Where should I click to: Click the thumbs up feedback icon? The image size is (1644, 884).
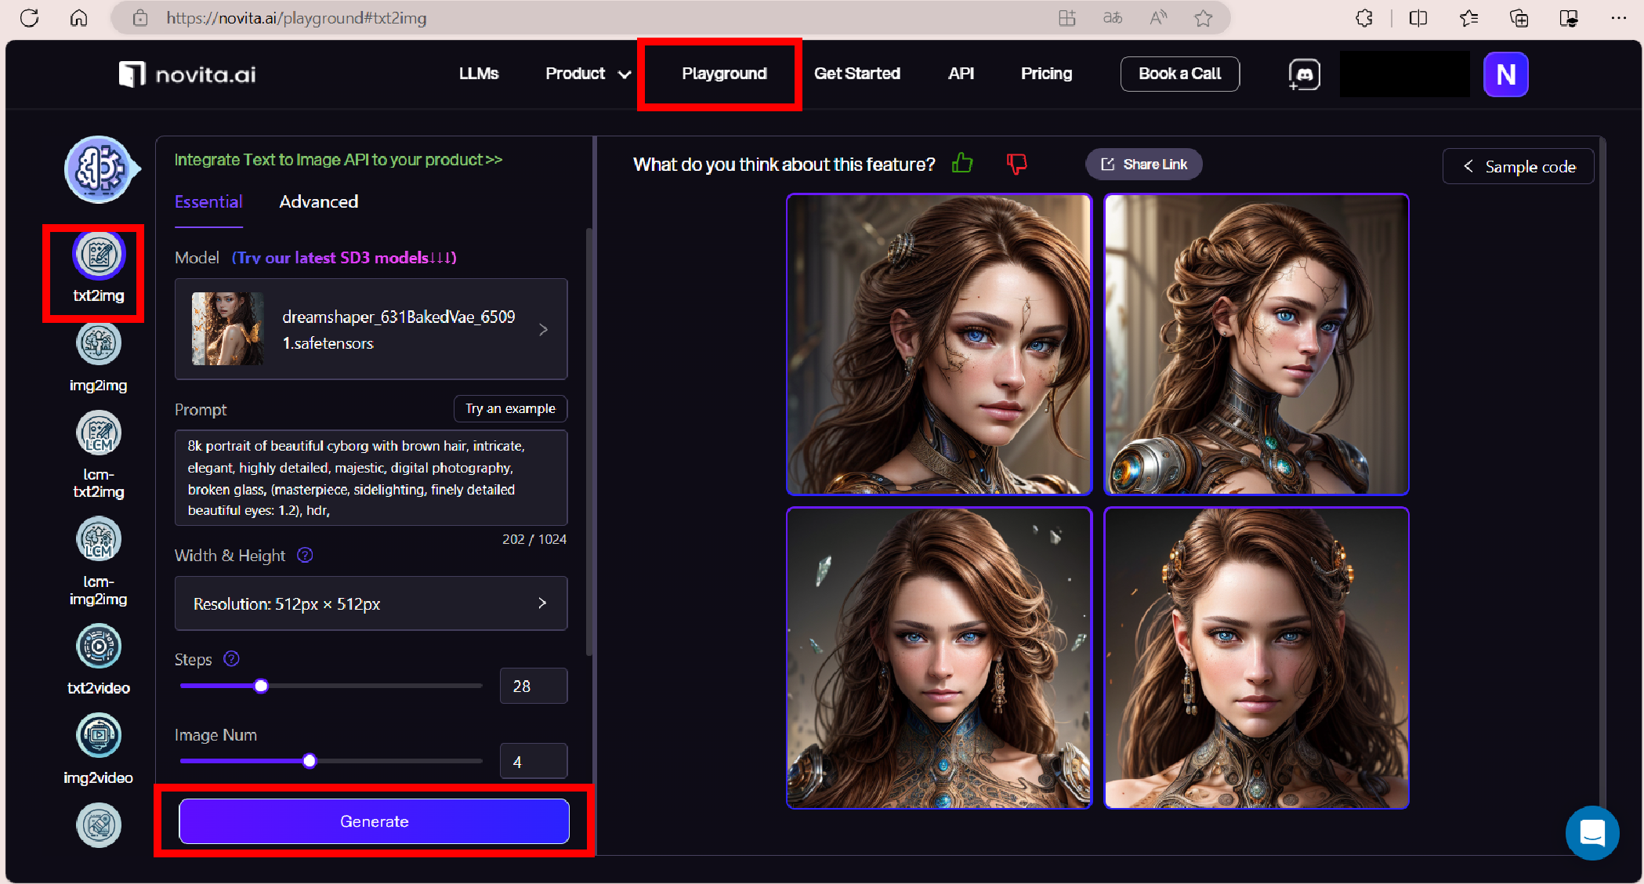tap(962, 163)
